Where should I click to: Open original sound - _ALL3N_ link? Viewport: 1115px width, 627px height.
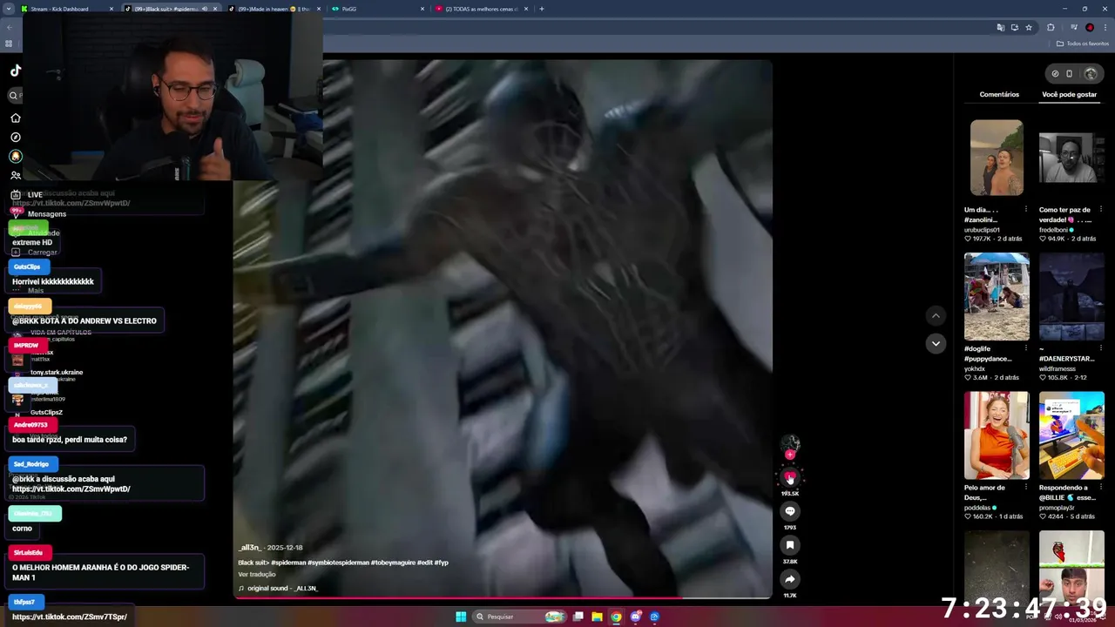tap(282, 589)
